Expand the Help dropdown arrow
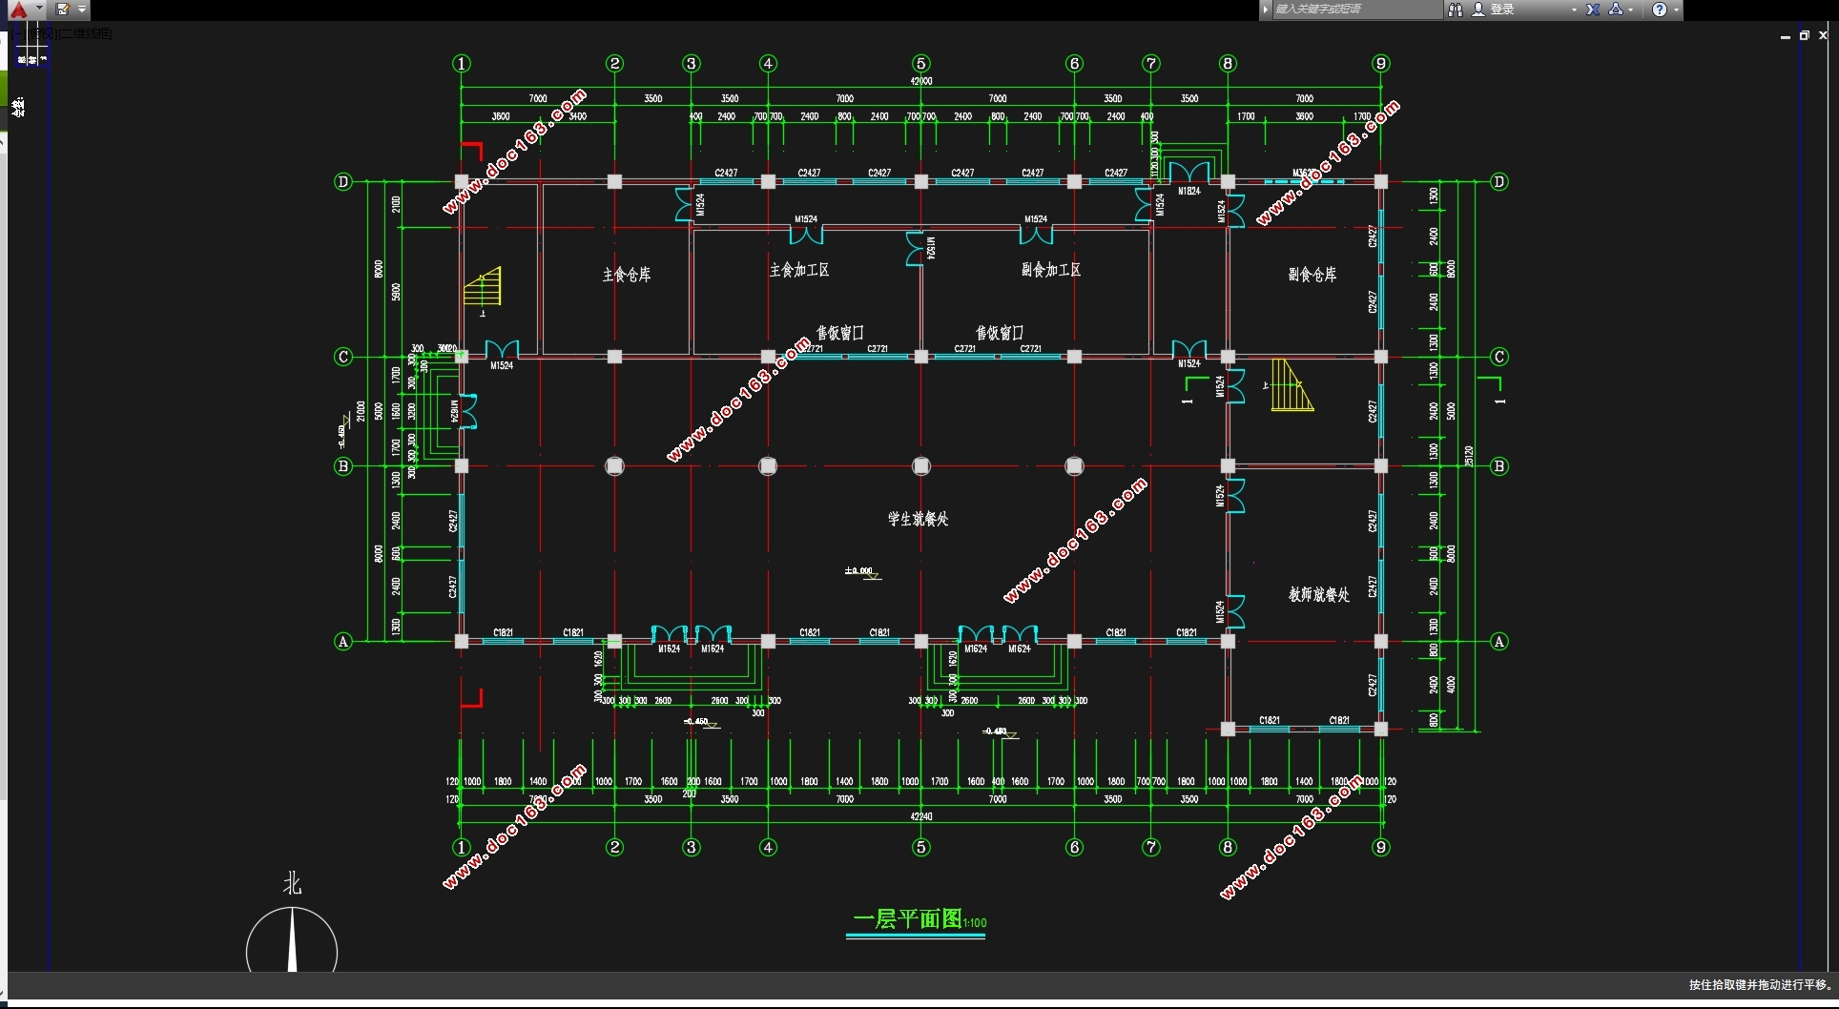This screenshot has height=1009, width=1839. click(x=1676, y=10)
